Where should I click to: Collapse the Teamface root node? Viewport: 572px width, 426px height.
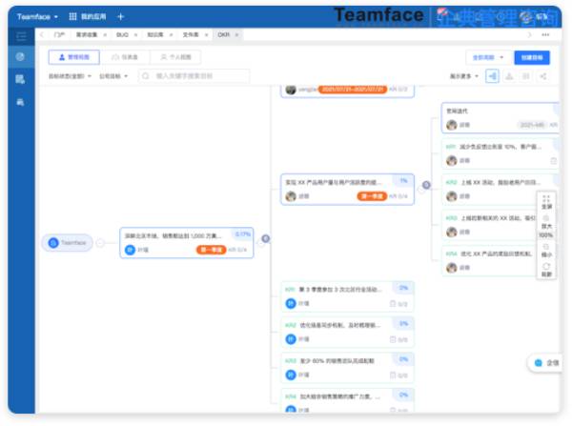pyautogui.click(x=100, y=243)
